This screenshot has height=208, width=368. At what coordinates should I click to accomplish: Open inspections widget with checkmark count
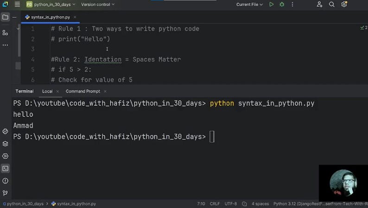click(x=364, y=28)
